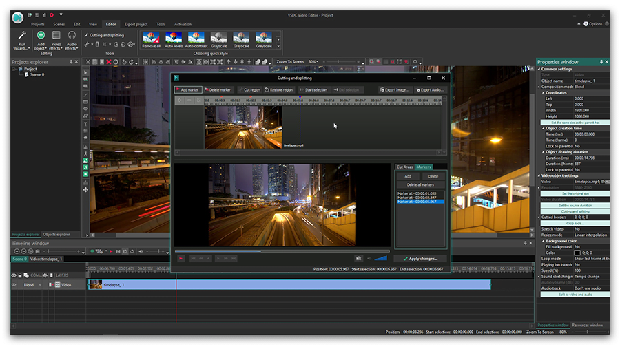The width and height of the screenshot is (620, 351).
Task: Play scene preview in timeline toolbar
Action: click(111, 251)
